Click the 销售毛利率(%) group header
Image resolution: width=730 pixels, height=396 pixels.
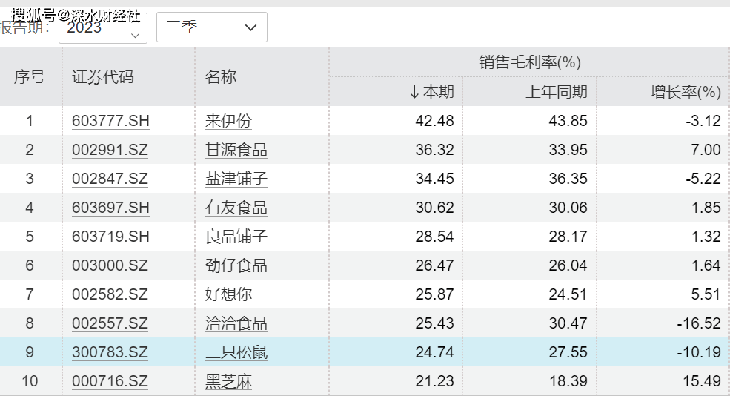click(530, 62)
